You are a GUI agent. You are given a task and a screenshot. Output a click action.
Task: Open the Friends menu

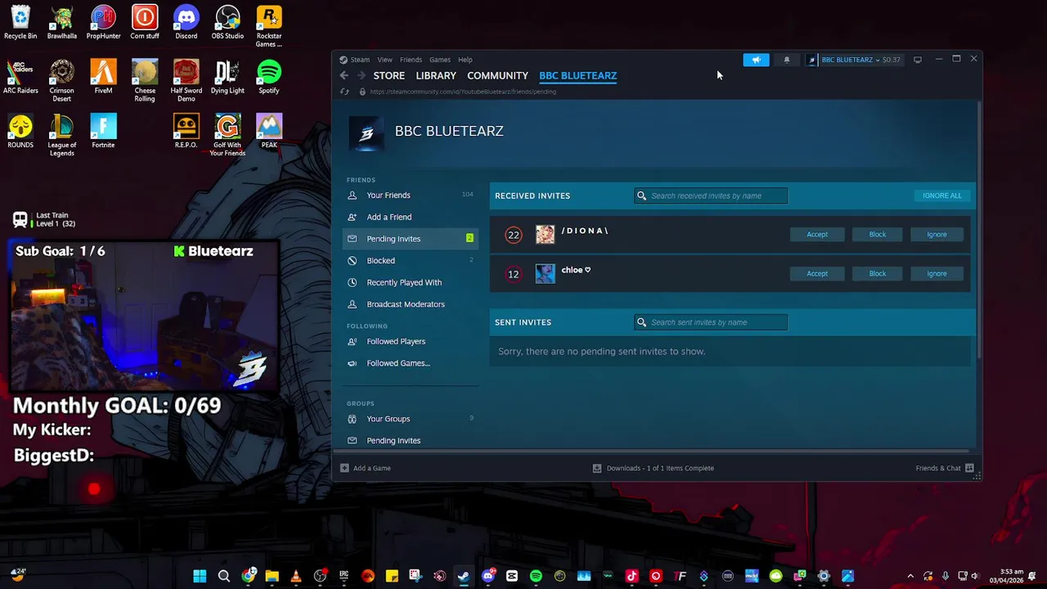[411, 60]
